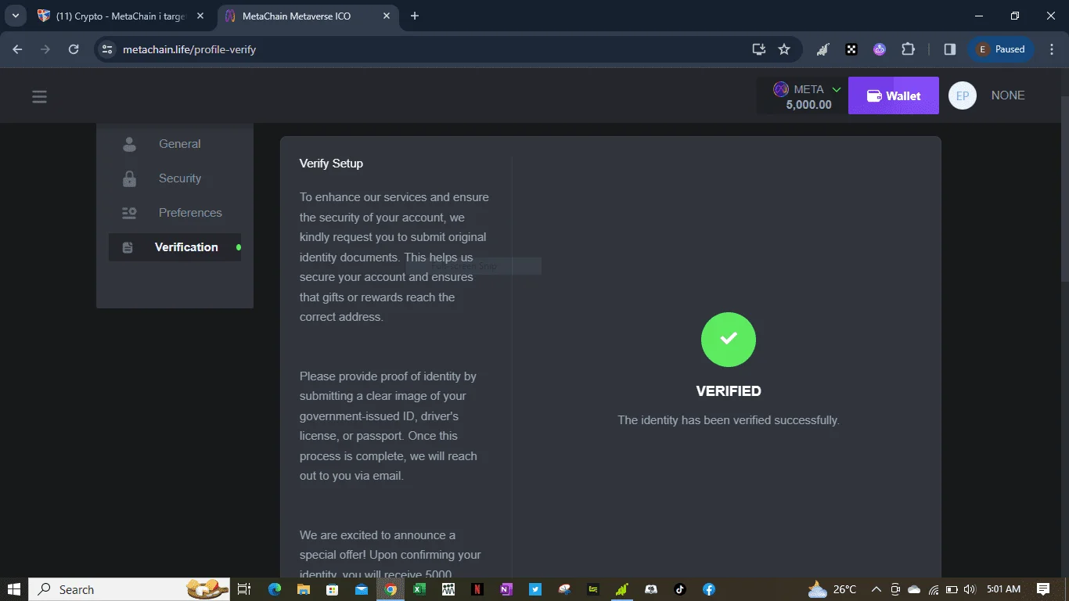Click the install app icon in address bar
1069x601 pixels.
click(758, 49)
